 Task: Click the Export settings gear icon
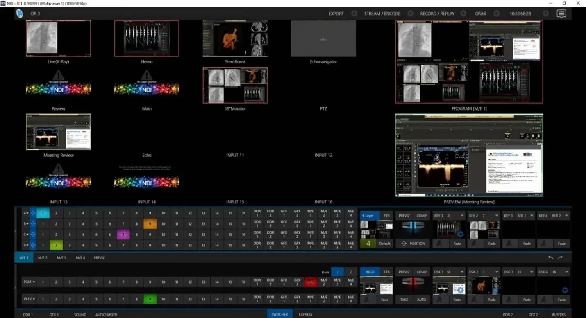pos(354,14)
